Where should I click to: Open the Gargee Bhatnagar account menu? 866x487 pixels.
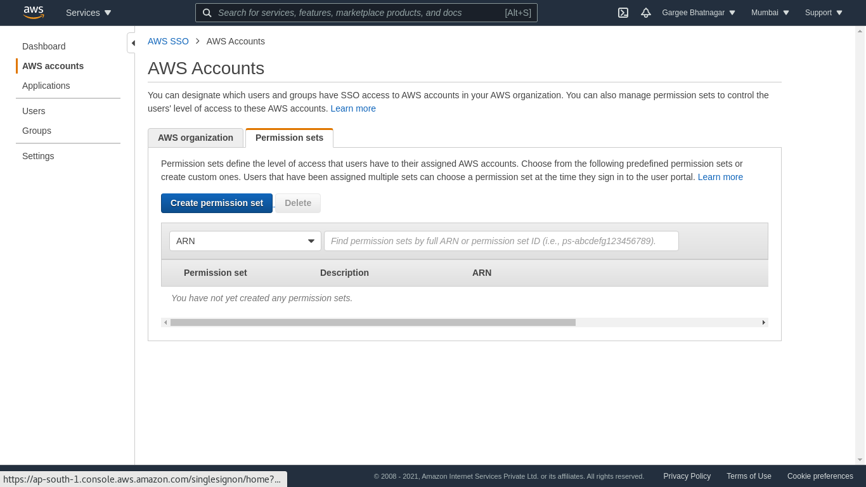(699, 13)
